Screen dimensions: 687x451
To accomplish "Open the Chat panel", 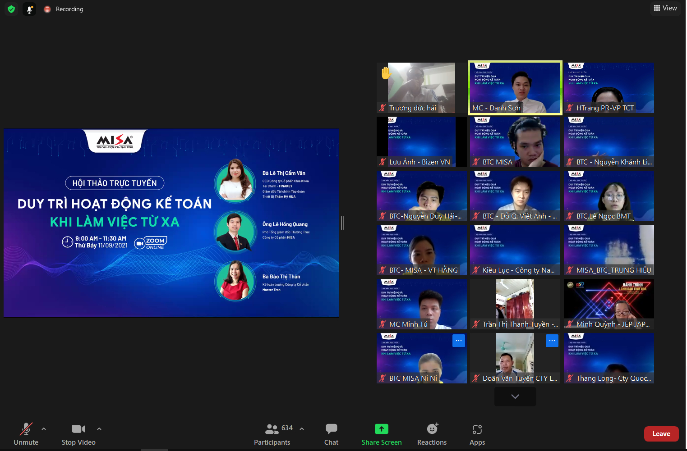I will (331, 434).
